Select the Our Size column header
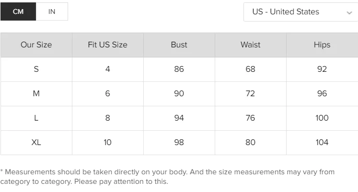Screen dimensions: 358x192 coord(36,45)
